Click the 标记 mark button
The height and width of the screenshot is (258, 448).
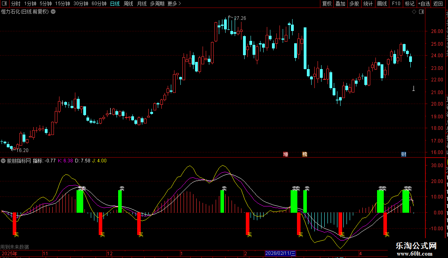410,4
